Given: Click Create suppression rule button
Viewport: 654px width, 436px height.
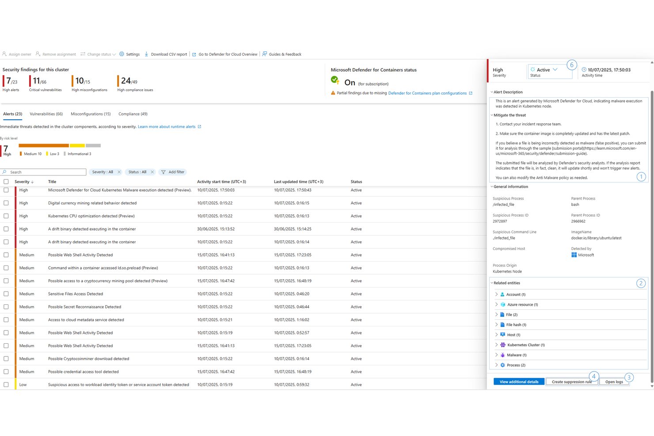Looking at the screenshot, I should click(x=571, y=382).
